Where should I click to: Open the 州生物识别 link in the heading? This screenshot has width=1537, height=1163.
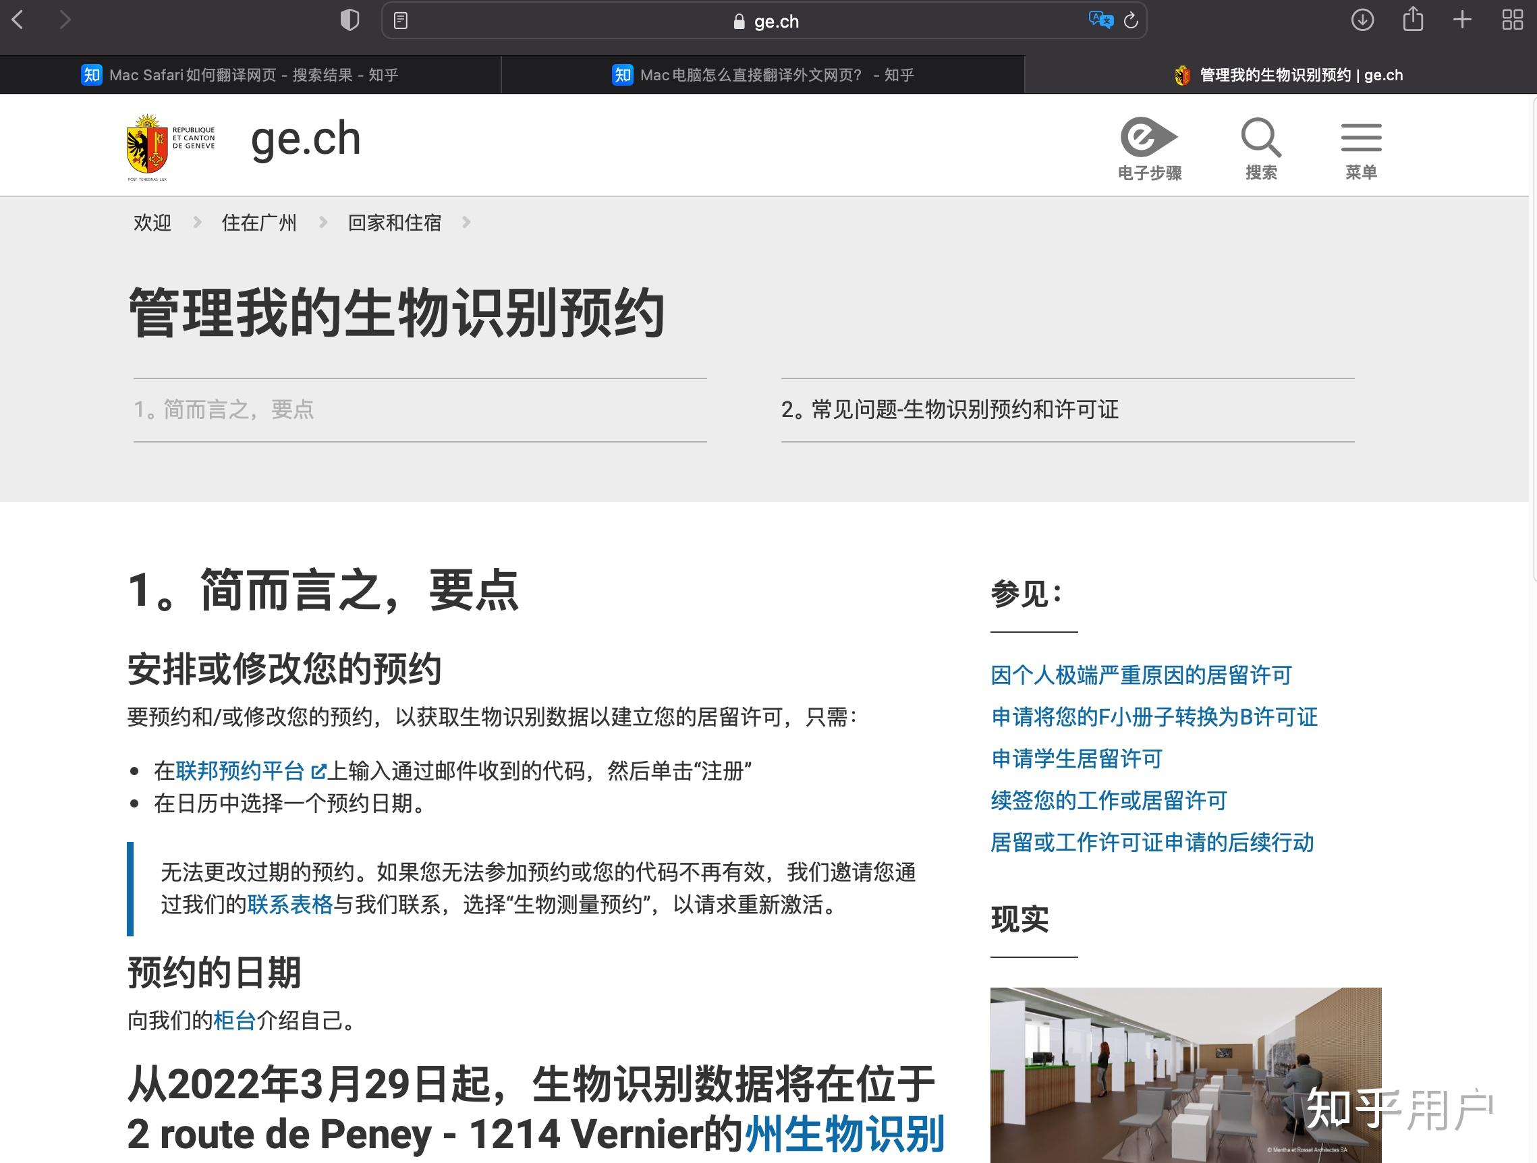(845, 1134)
